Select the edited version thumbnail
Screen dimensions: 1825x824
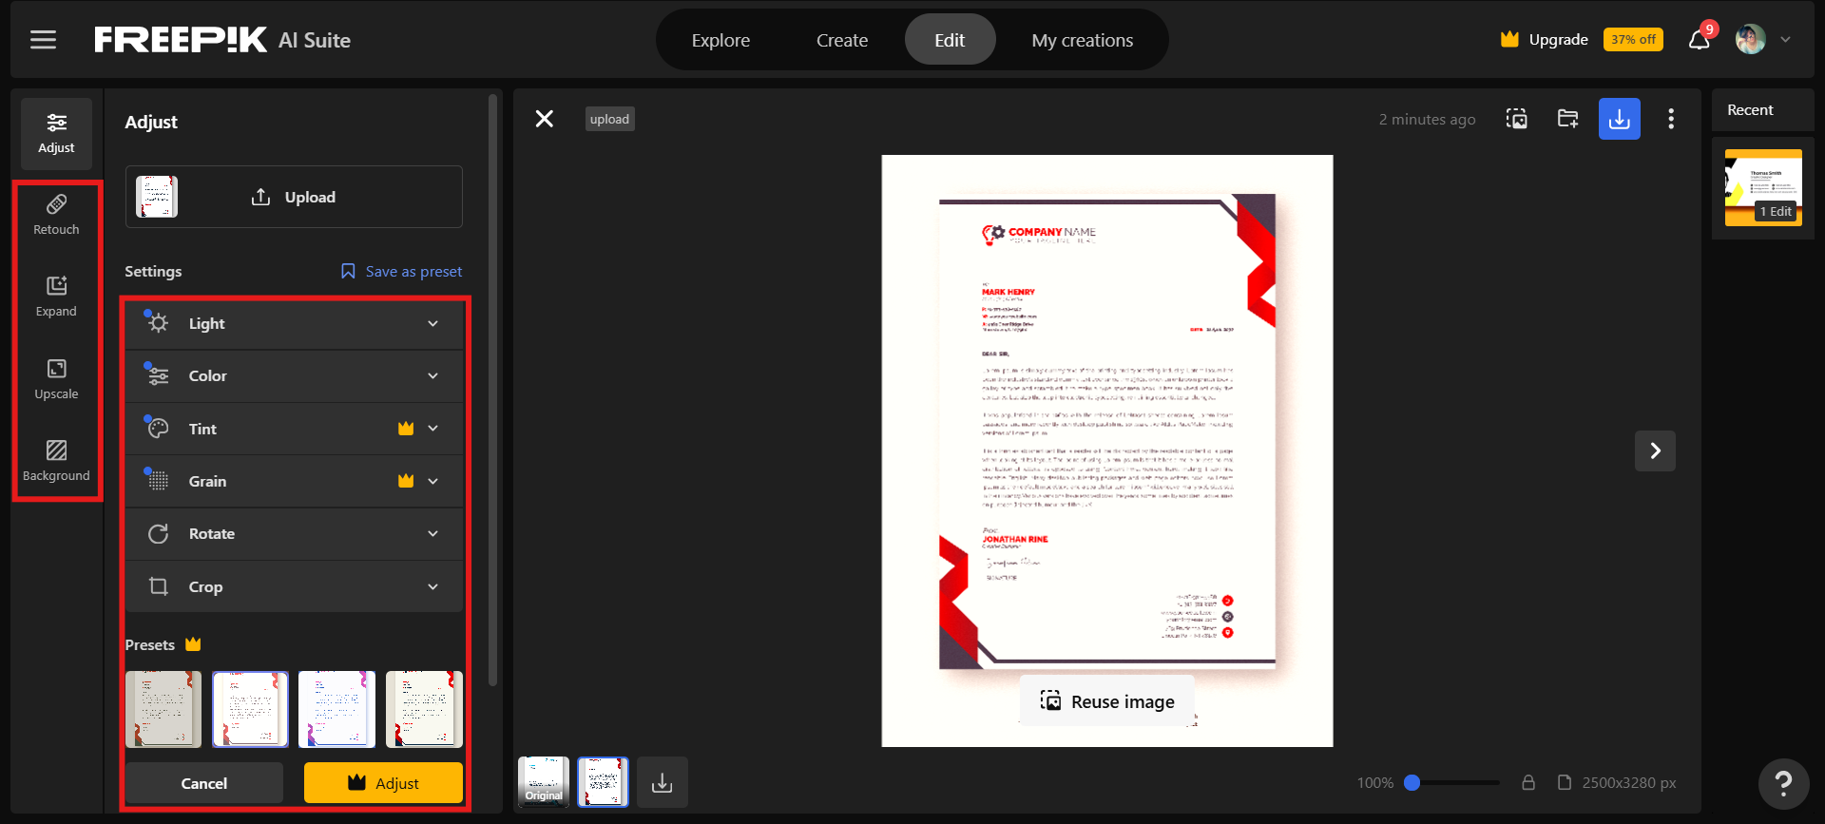pyautogui.click(x=604, y=782)
